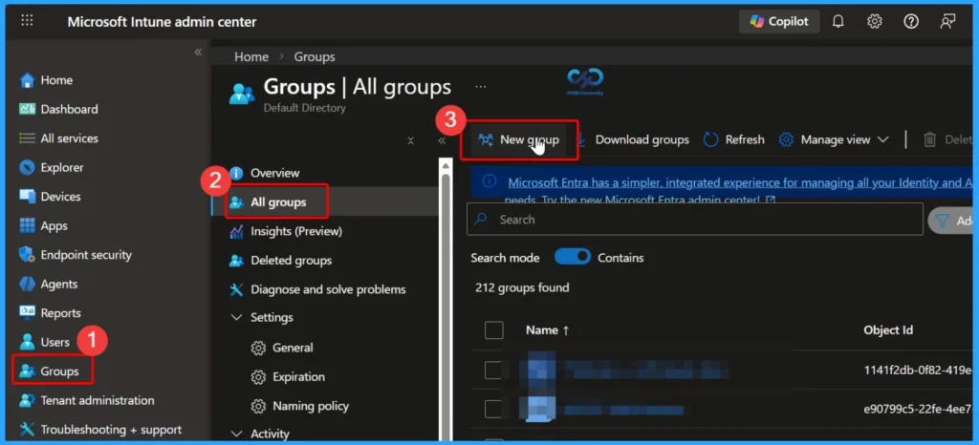
Task: Open the settings gear in header
Action: [x=874, y=22]
